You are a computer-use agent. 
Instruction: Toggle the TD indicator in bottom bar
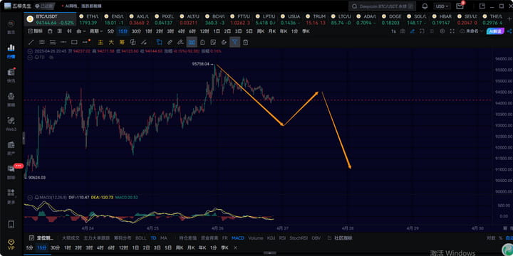153,238
